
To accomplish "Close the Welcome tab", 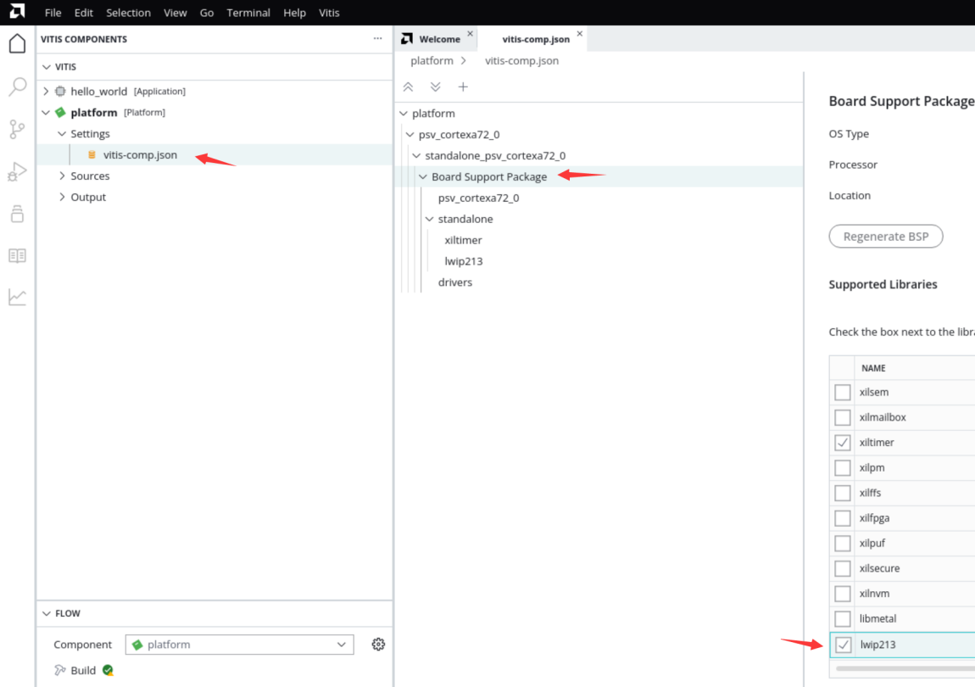I will click(x=470, y=34).
